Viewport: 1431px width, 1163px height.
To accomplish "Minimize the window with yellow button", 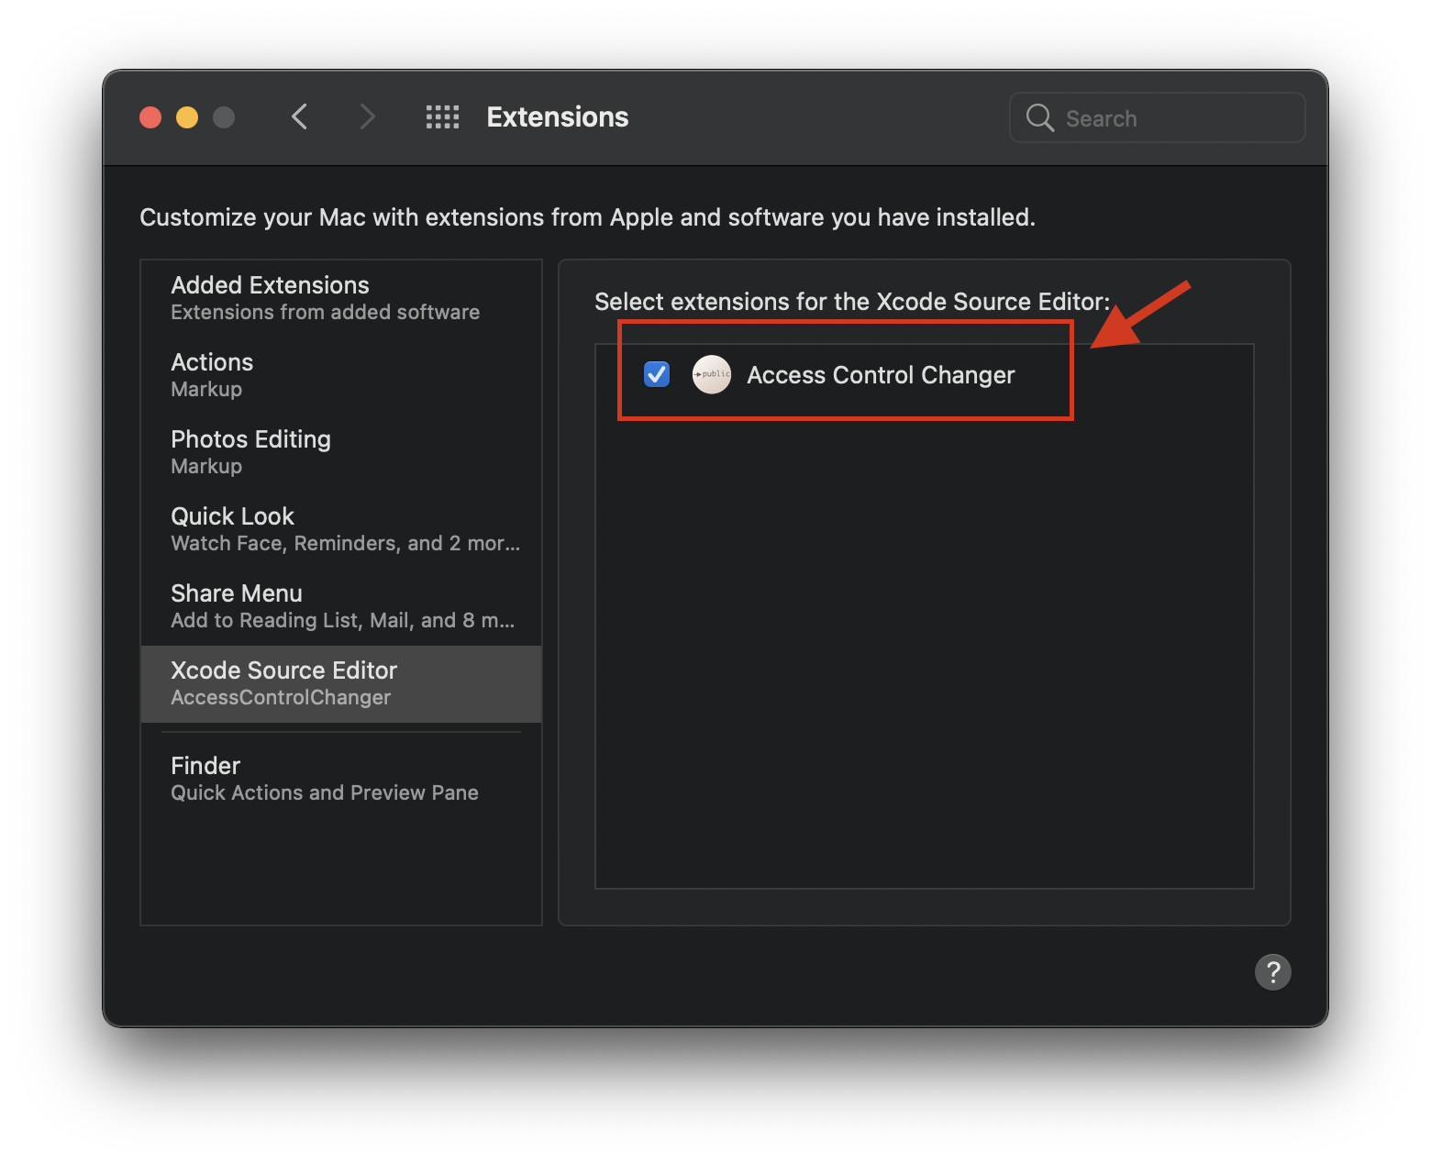I will pos(187,117).
